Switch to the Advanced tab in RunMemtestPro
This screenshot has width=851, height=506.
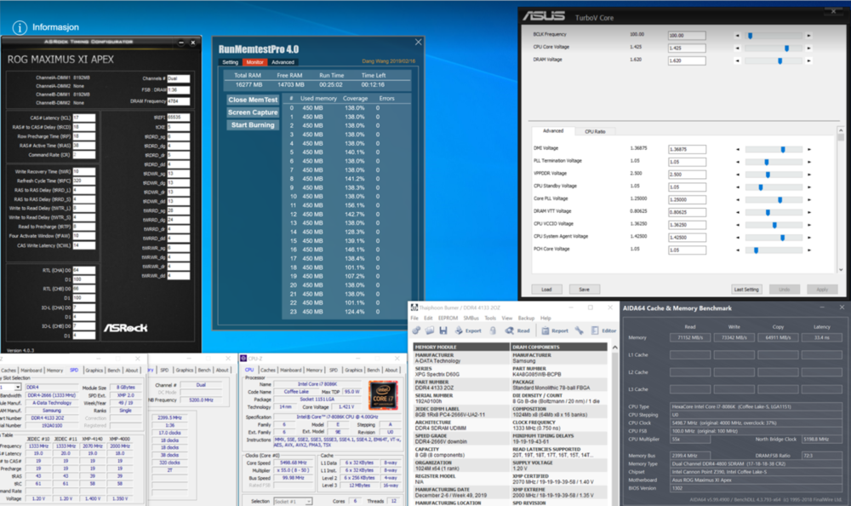coord(283,62)
